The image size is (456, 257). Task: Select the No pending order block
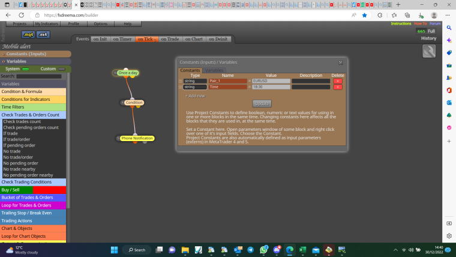[20, 163]
